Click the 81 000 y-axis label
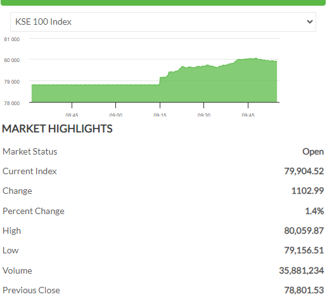This screenshot has width=327, height=304. 12,39
